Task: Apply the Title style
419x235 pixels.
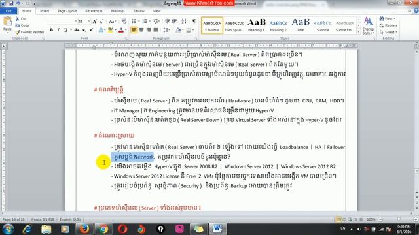Action: 301,25
